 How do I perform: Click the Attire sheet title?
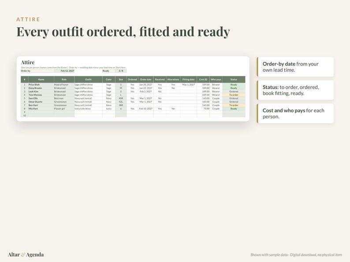coord(28,62)
